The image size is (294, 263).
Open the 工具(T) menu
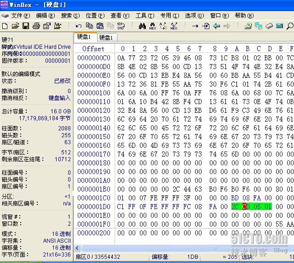click(x=144, y=16)
